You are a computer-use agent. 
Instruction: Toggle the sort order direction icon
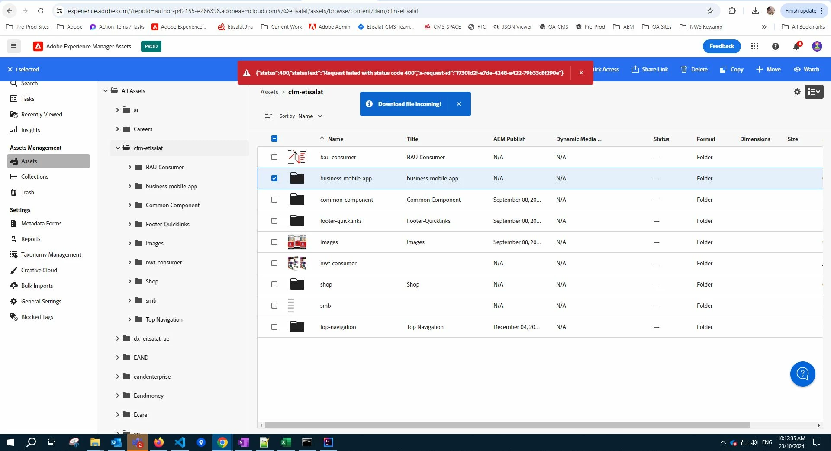(268, 116)
